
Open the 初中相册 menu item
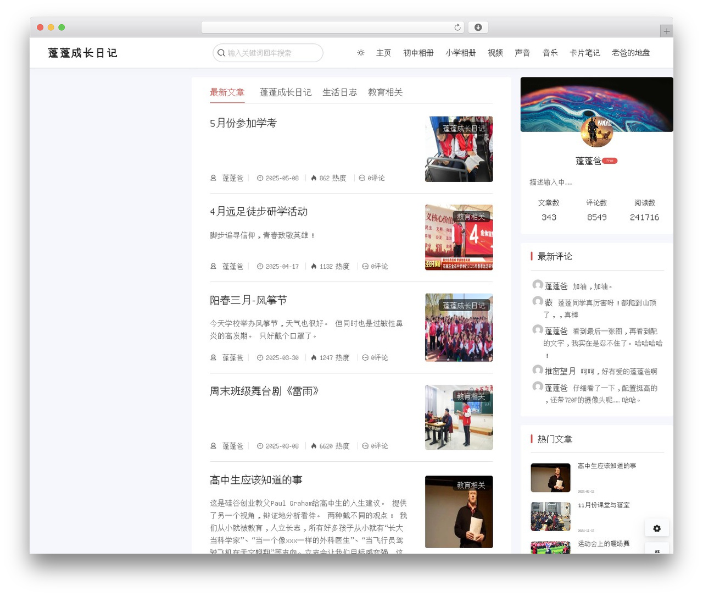(x=419, y=53)
